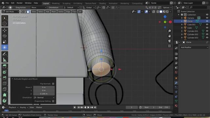Switch to face select mode
210x118 pixels.
[28, 12]
